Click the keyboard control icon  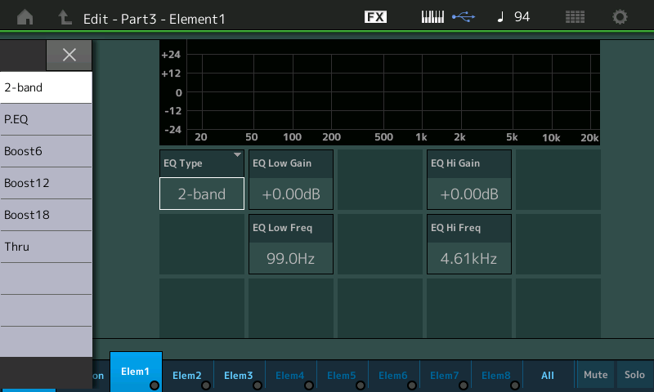click(432, 17)
